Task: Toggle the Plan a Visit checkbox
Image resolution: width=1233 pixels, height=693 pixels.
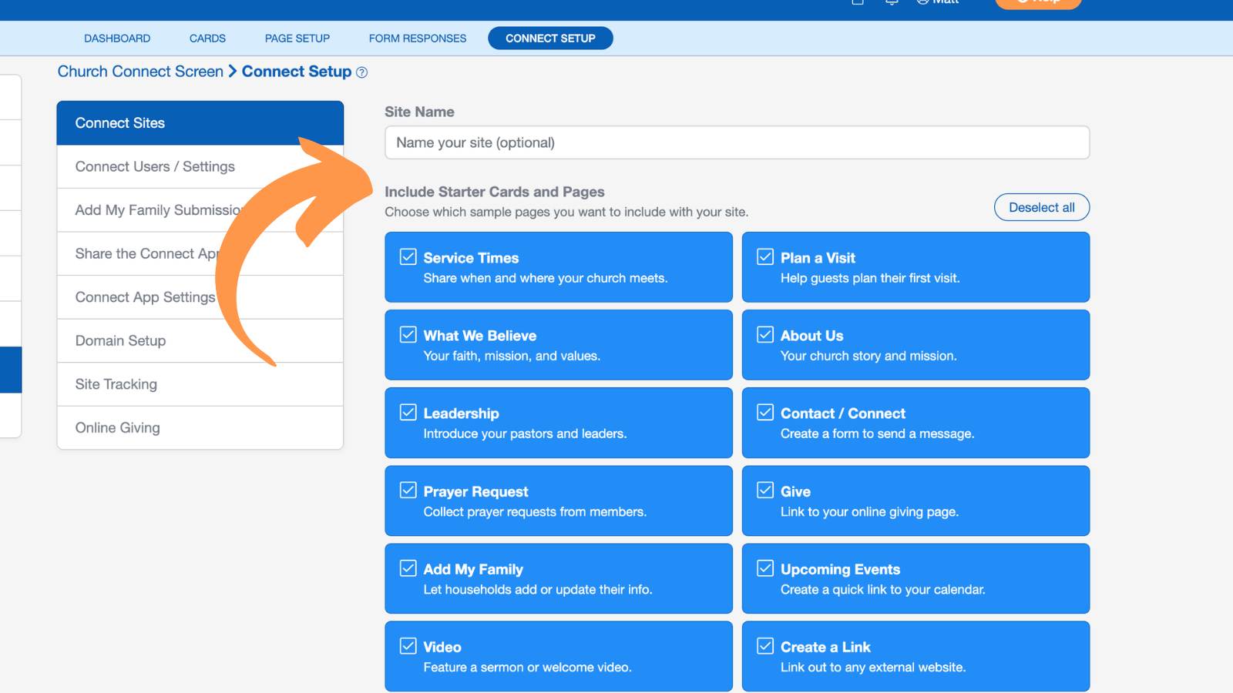Action: 765,257
